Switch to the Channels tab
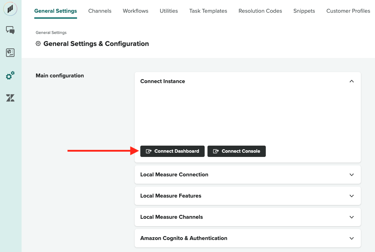This screenshot has width=375, height=252. pos(100,11)
